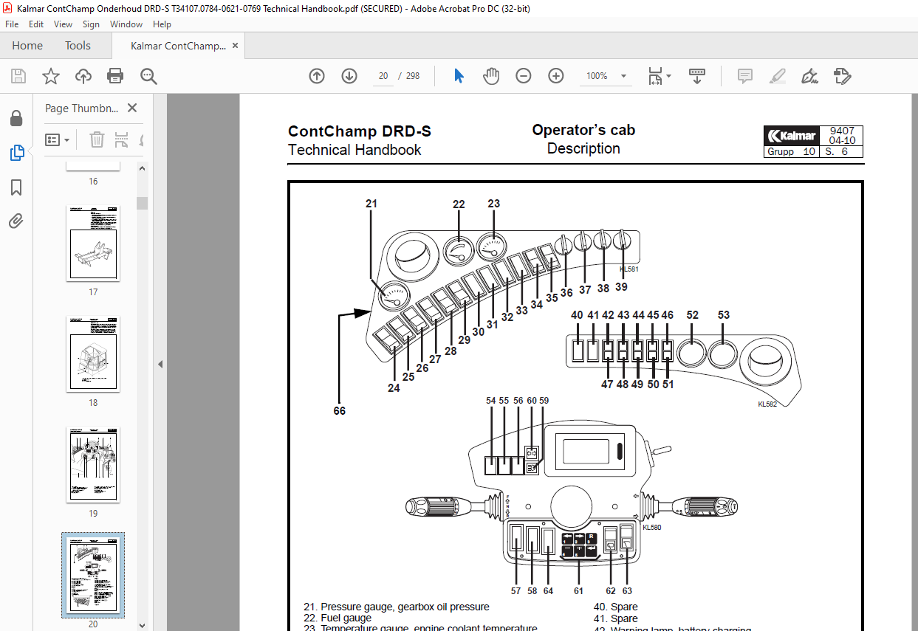Go to next page arrow

coord(349,76)
